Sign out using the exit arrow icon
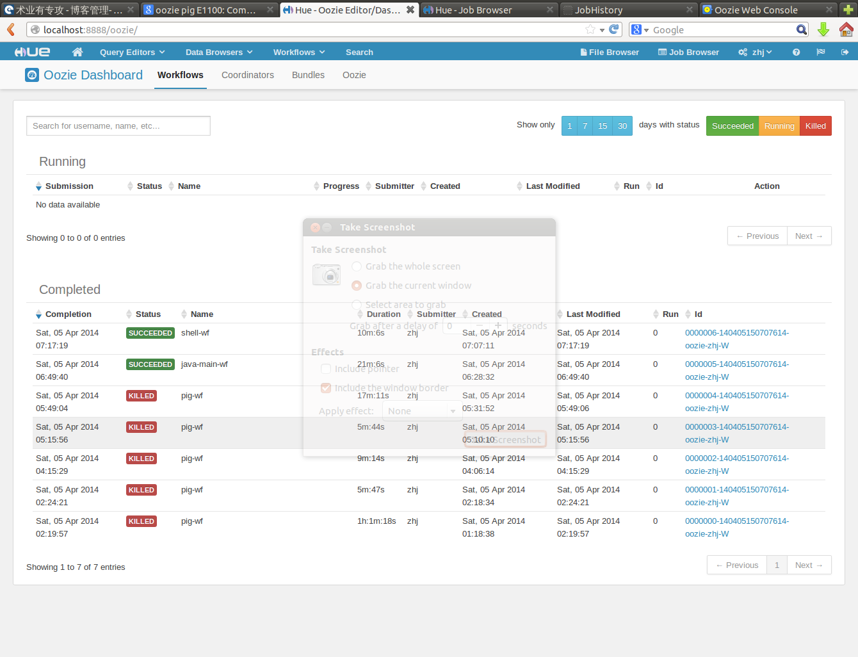Viewport: 858px width, 657px height. 845,53
